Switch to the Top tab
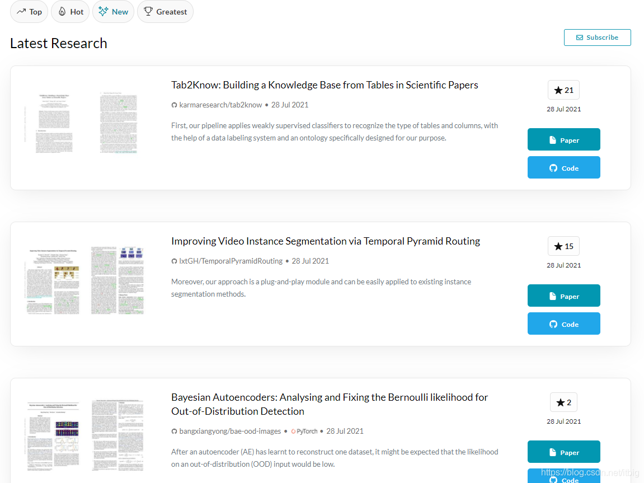Viewport: 644px width, 483px height. (29, 12)
